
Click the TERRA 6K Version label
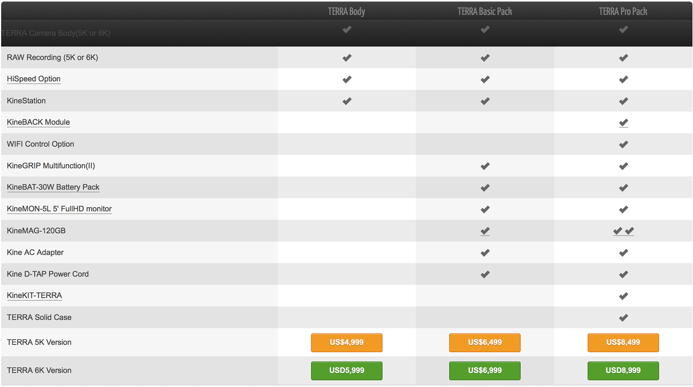[x=39, y=370]
